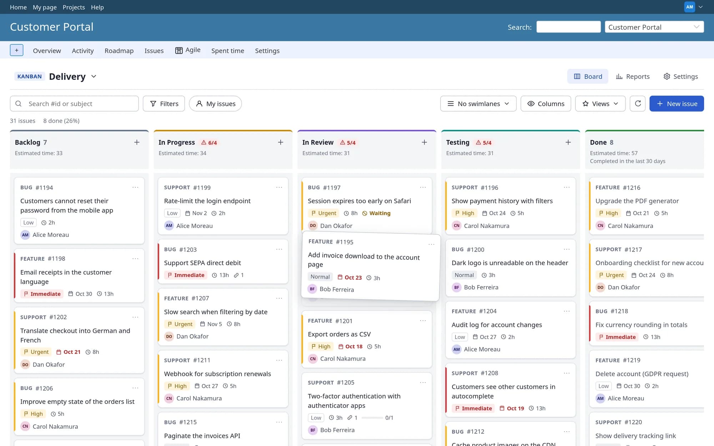Open the three-dot menu on card #1199
The image size is (714, 446).
pos(279,187)
